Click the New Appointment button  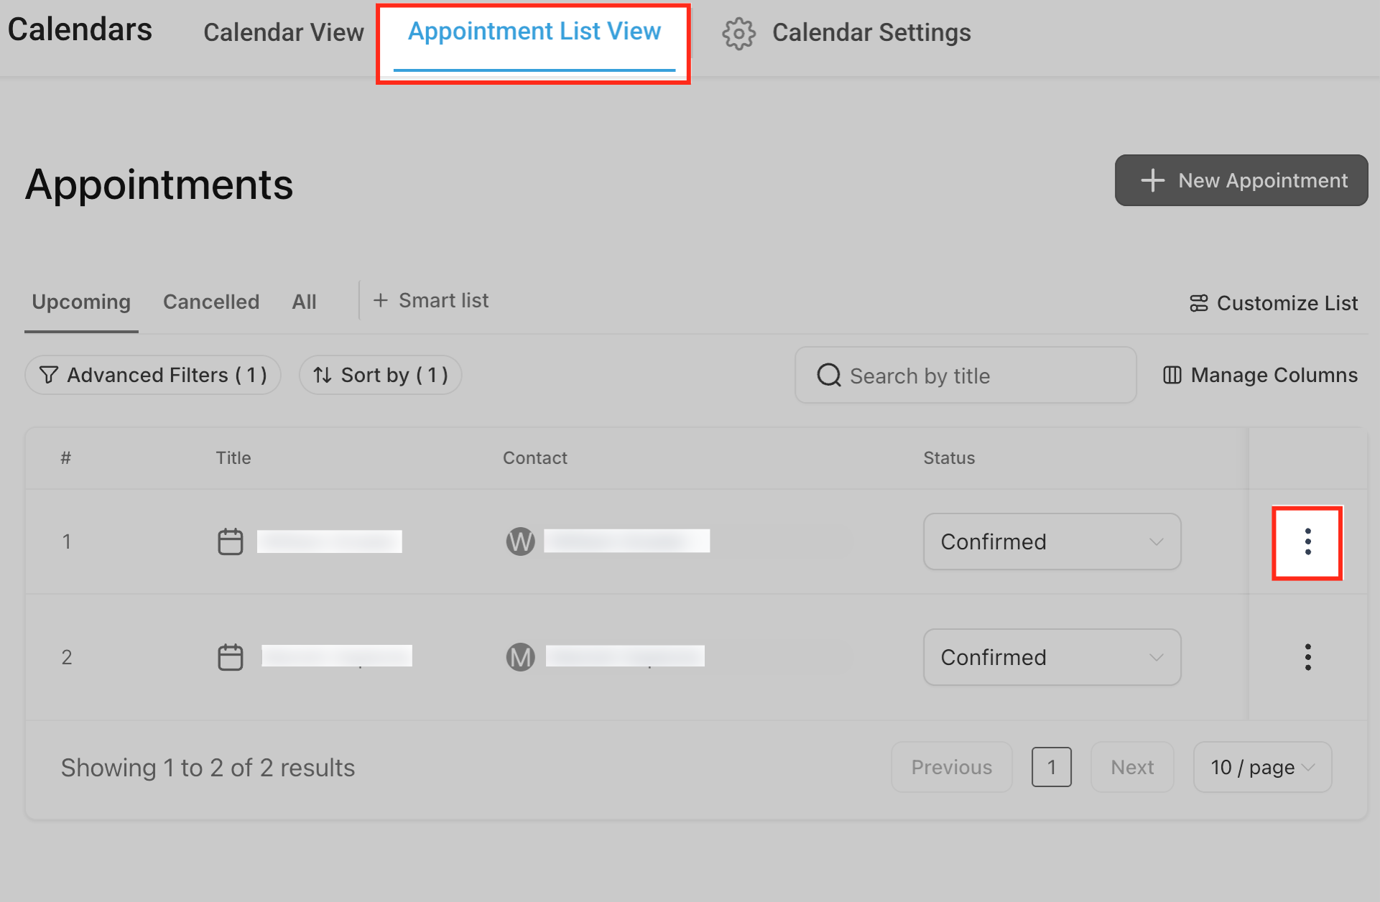coord(1241,180)
